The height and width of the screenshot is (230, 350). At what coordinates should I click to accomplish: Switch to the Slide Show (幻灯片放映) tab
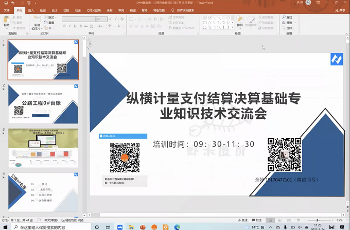point(94,10)
